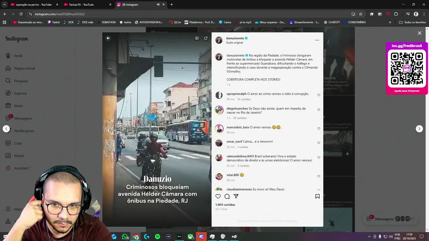Screen dimensions: 429x241
Task: View 30 curtidas on diegohsanchez's comment
Action: [240, 118]
